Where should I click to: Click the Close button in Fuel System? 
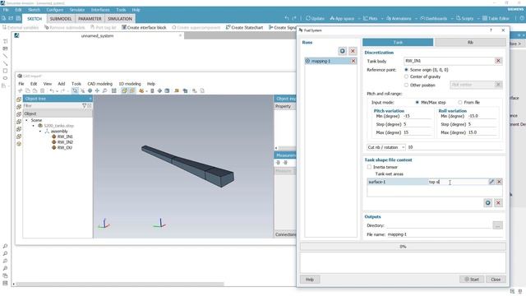click(x=496, y=280)
